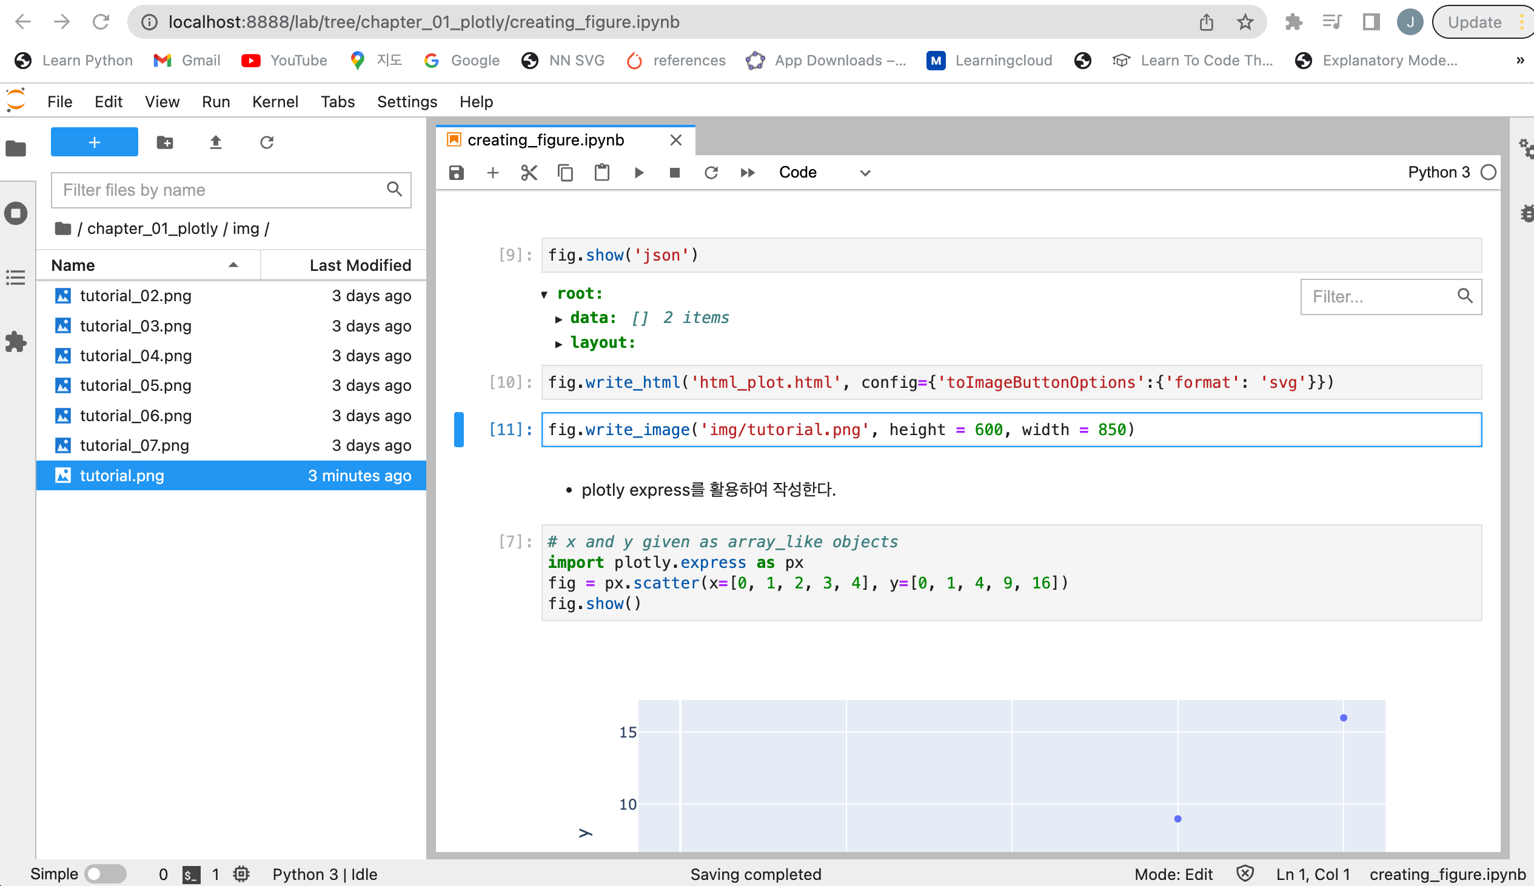Create a new launcher with blue plus button
The image size is (1534, 886).
point(95,142)
